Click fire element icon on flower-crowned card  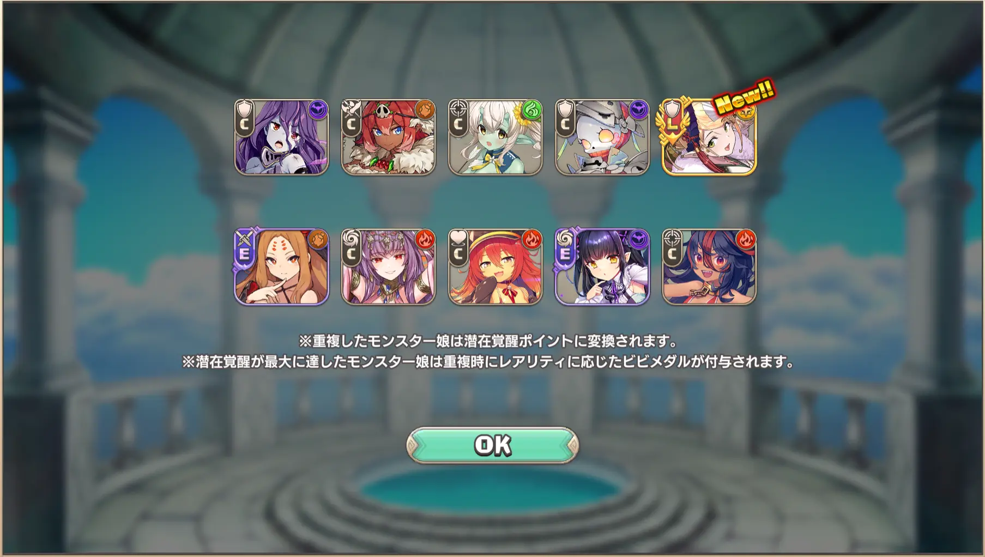click(425, 240)
